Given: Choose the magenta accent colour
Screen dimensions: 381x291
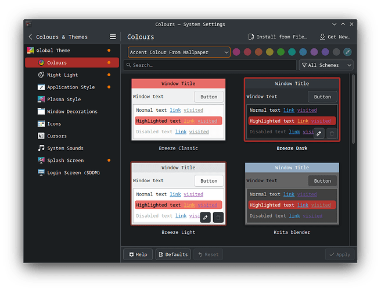Looking at the screenshot, I should tap(236, 52).
